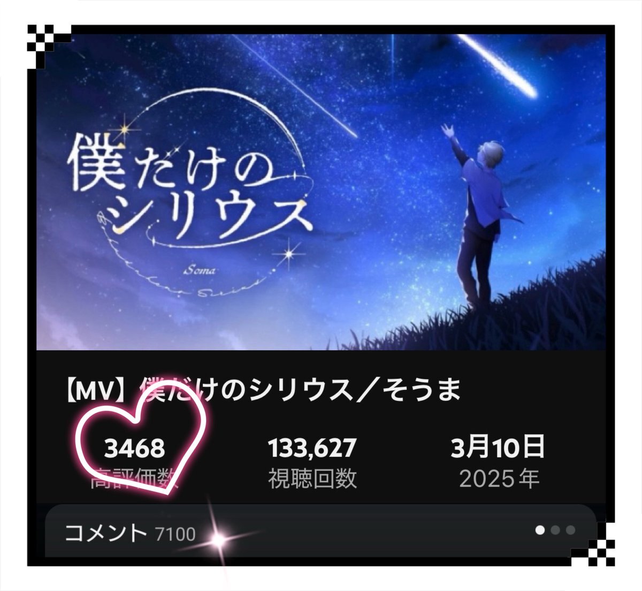Viewport: 642px width, 591px height.
Task: Open the コメント section header
Action: point(106,533)
